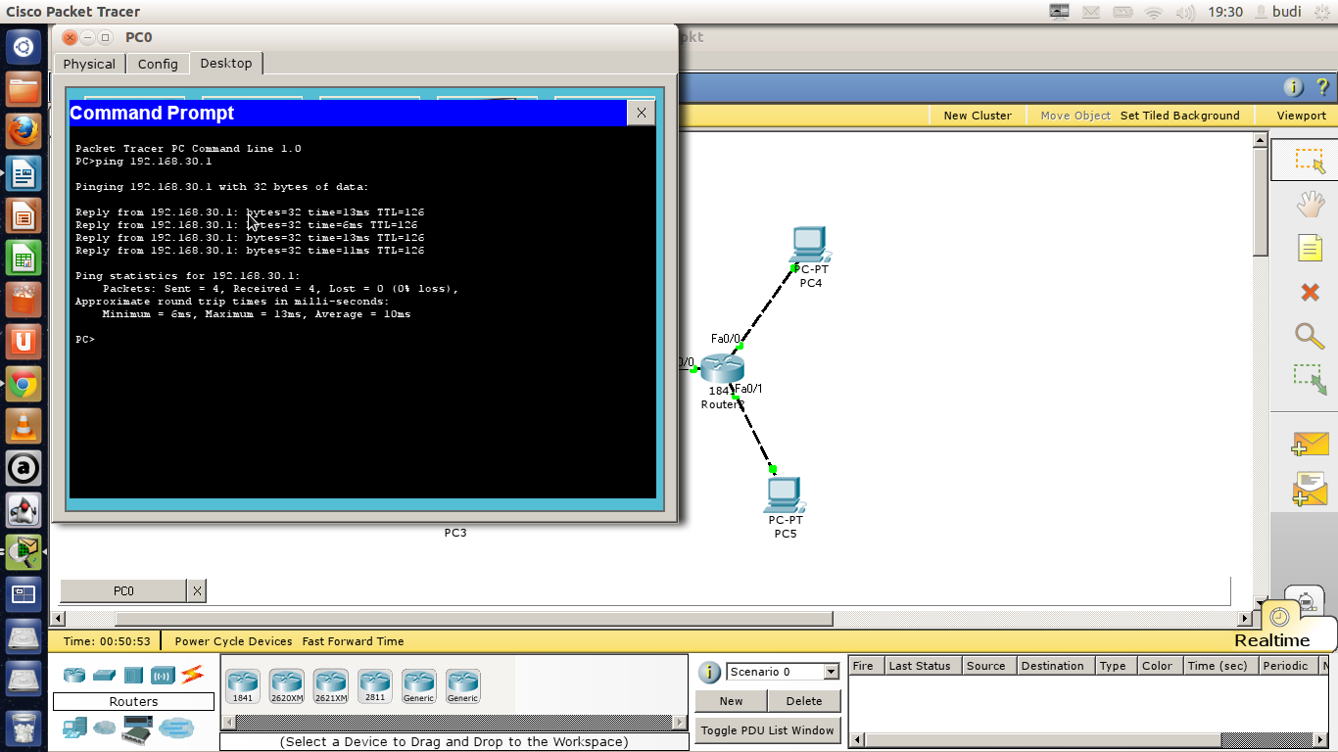Close the Command Prompt window
The image size is (1338, 752).
[642, 113]
